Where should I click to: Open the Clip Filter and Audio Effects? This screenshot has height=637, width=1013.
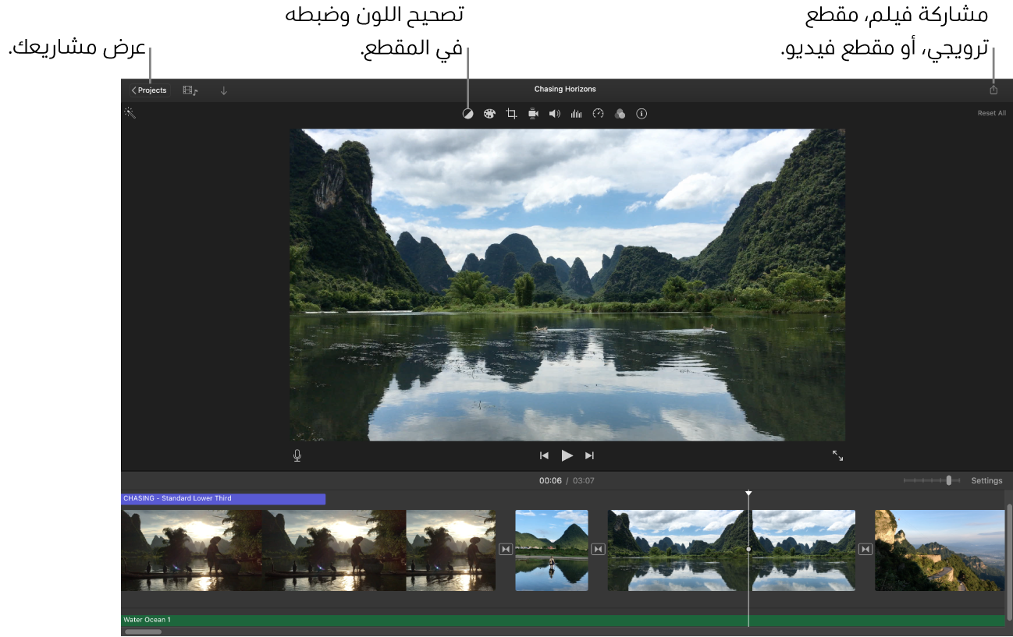tap(620, 113)
